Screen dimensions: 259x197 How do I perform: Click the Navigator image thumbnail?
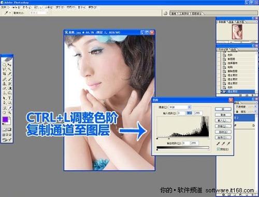237,32
